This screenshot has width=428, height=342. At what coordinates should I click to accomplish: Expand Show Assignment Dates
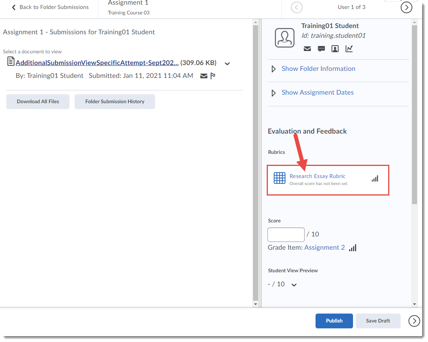point(317,92)
